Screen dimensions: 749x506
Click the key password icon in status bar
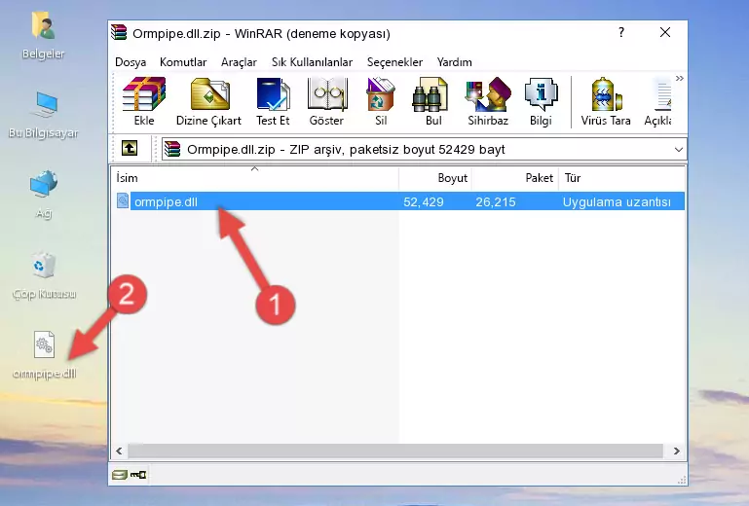coord(138,475)
